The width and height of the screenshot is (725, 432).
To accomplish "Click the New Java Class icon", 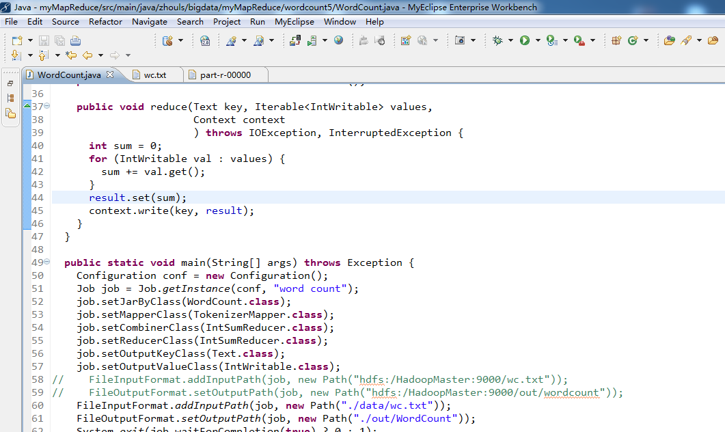I will tap(633, 41).
